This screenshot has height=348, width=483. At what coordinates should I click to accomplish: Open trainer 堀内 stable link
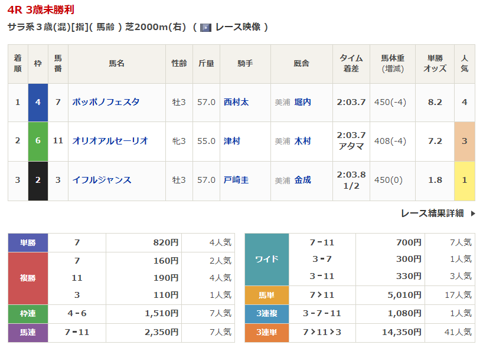pyautogui.click(x=302, y=102)
